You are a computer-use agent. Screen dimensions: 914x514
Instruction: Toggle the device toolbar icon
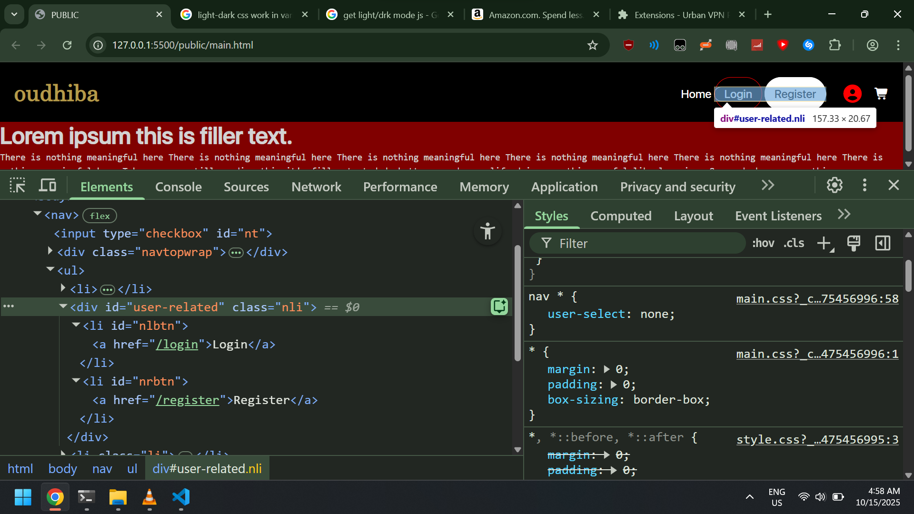coord(48,186)
